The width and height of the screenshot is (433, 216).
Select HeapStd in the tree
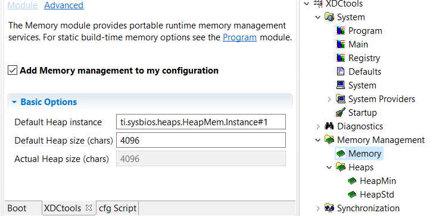pos(376,195)
